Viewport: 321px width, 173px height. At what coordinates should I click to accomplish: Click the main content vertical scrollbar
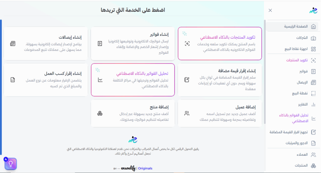(x=265, y=72)
